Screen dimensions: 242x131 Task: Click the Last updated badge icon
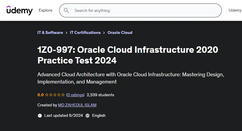coord(40,116)
